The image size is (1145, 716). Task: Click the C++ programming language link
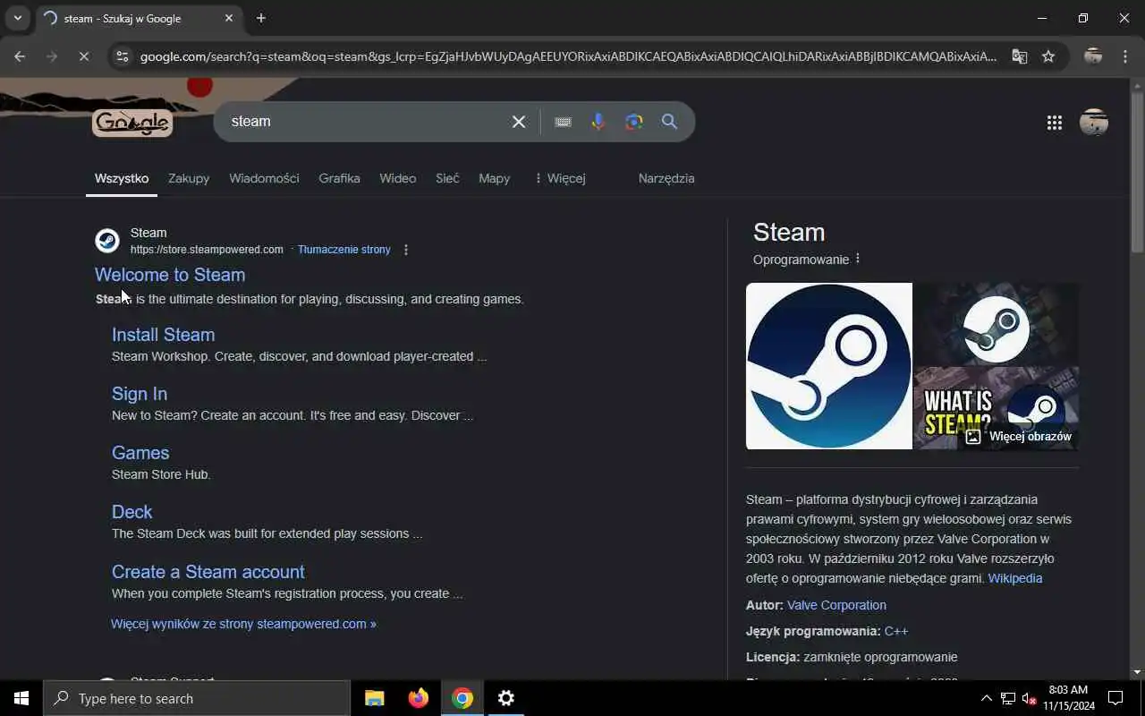tap(896, 631)
